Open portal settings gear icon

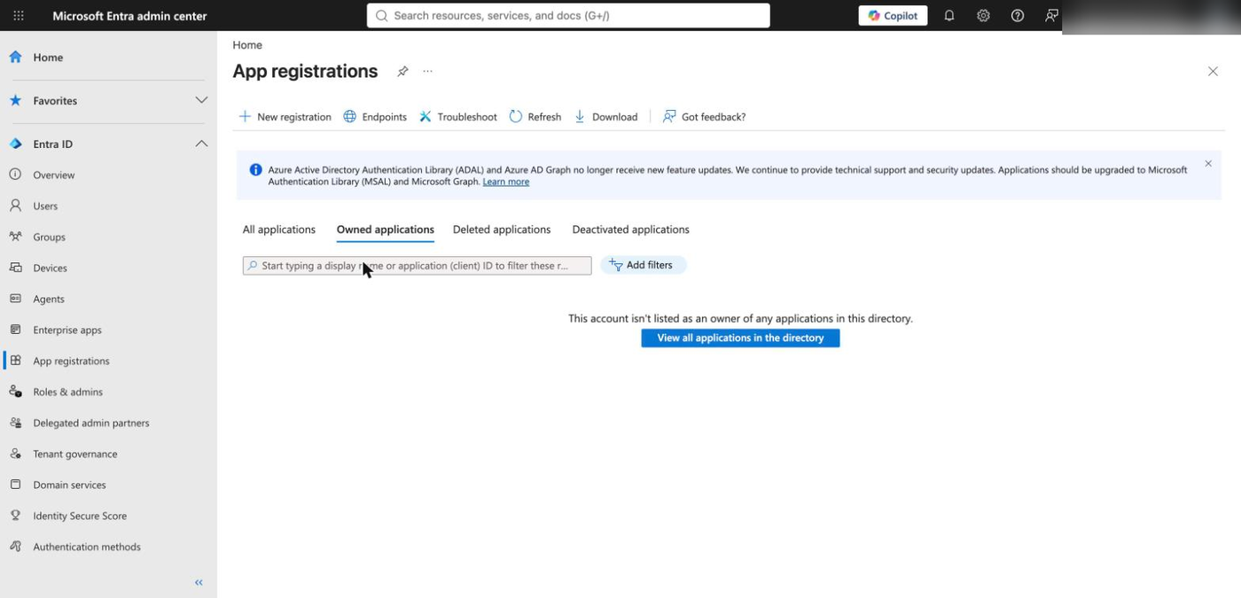(x=983, y=16)
